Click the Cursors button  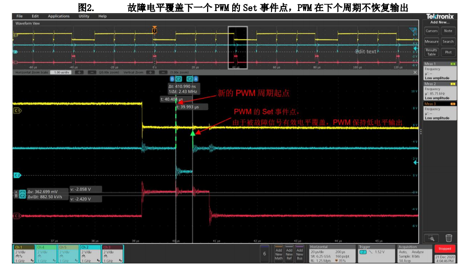[x=431, y=31]
